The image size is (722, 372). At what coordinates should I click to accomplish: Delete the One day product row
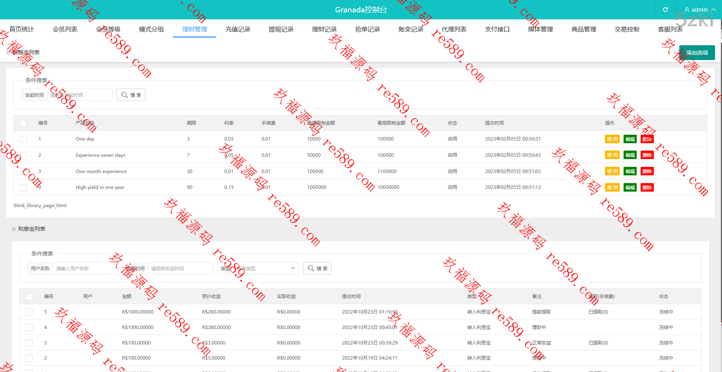647,139
